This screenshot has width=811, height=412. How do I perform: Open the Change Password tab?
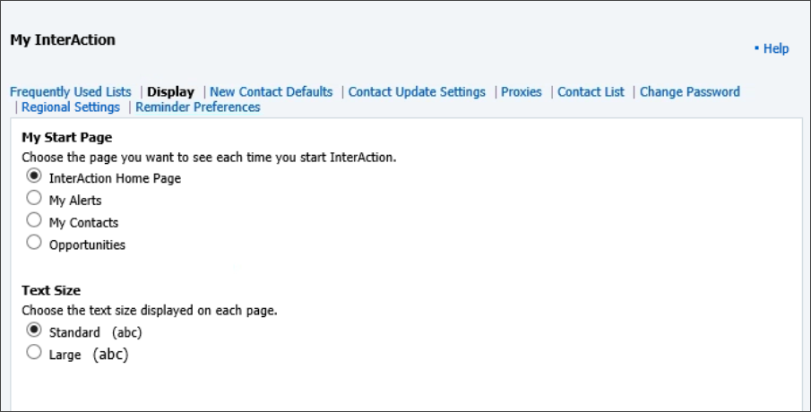click(690, 92)
